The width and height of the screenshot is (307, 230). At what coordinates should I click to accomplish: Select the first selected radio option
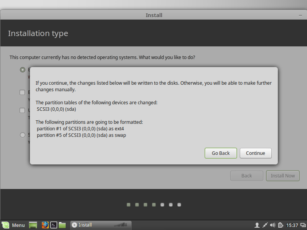23,70
